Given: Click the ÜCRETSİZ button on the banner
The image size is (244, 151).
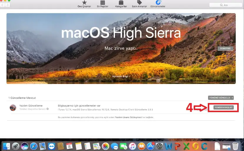Looking at the screenshot, I should (225, 48).
